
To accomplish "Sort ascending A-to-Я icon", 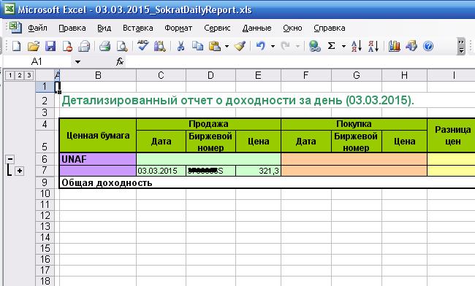I will (357, 46).
